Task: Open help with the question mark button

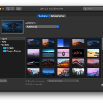Action: pyautogui.click(x=102, y=85)
